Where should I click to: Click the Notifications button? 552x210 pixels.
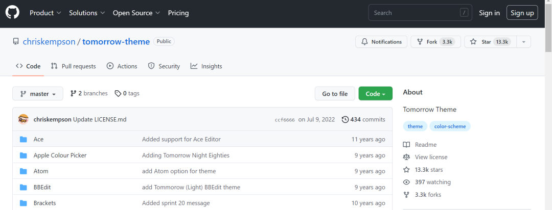coord(381,42)
